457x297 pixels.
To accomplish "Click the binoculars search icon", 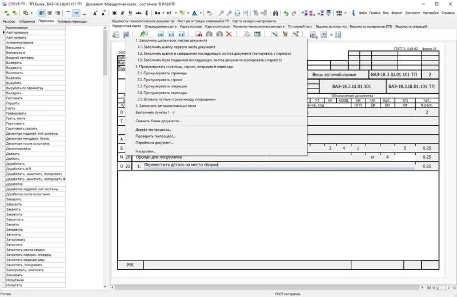I will pyautogui.click(x=275, y=13).
